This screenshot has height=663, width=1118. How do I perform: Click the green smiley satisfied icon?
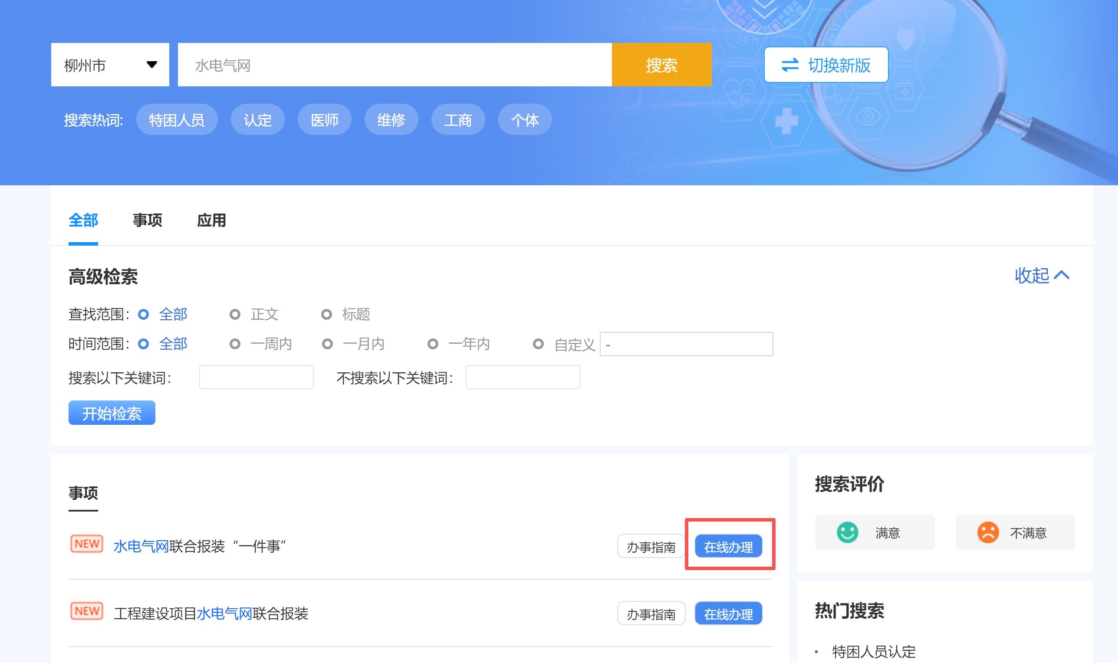[x=847, y=532]
